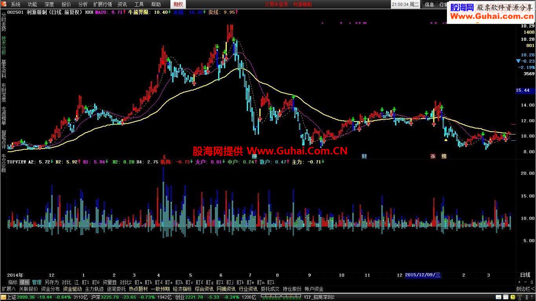The image size is (536, 301).
Task: Select the 指标 tab at the bottom
Action: (13, 282)
